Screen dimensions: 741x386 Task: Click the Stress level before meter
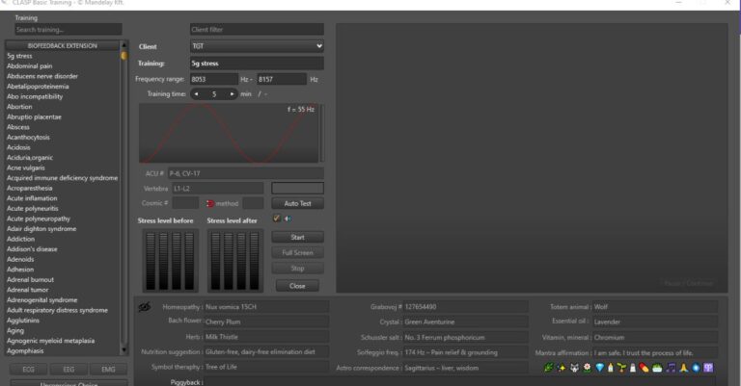pyautogui.click(x=170, y=260)
